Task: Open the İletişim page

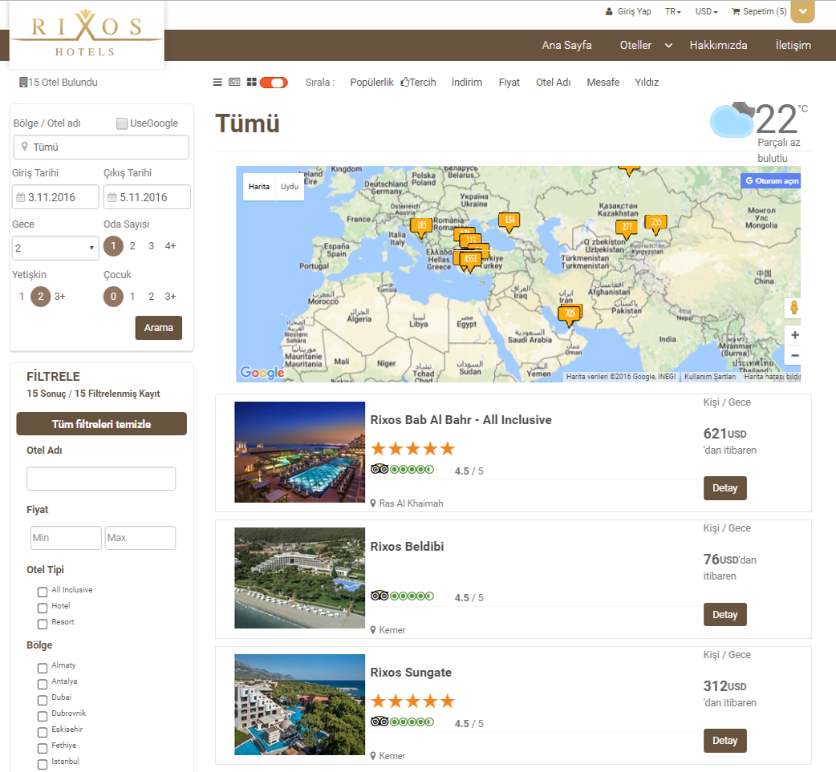Action: tap(793, 45)
